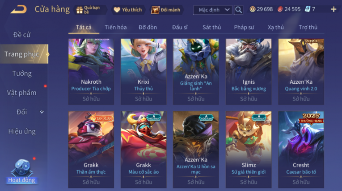Open the Tướng sidebar section
This screenshot has width=342, height=191.
click(x=22, y=73)
